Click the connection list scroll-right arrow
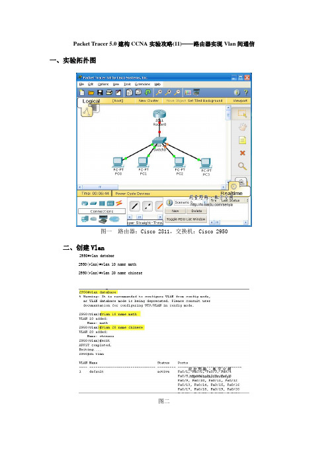The image size is (328, 464). coord(160,217)
